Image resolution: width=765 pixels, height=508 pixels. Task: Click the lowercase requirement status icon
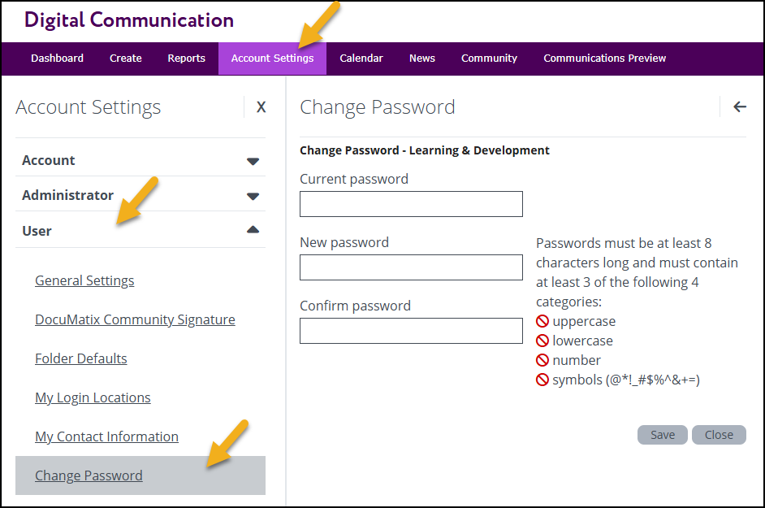[542, 341]
